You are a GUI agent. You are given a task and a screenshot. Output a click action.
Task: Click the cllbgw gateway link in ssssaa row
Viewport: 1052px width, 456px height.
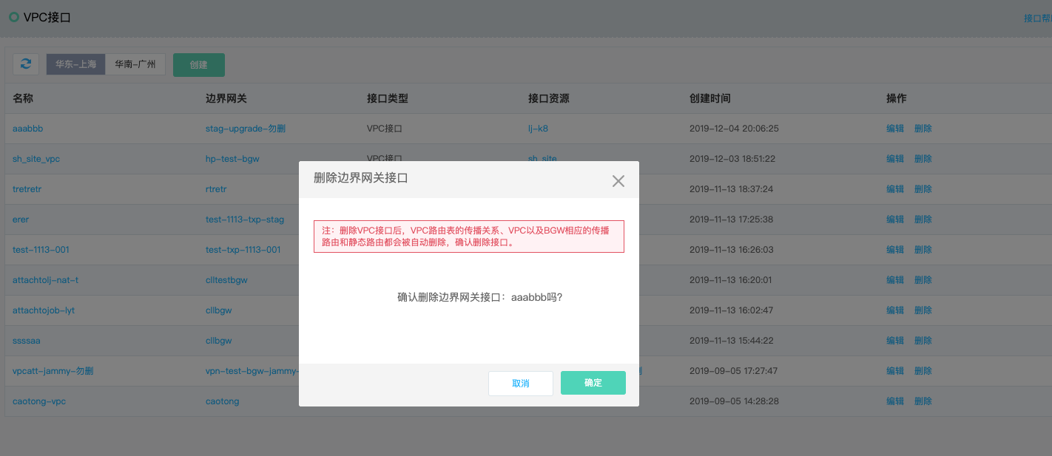[x=218, y=340]
